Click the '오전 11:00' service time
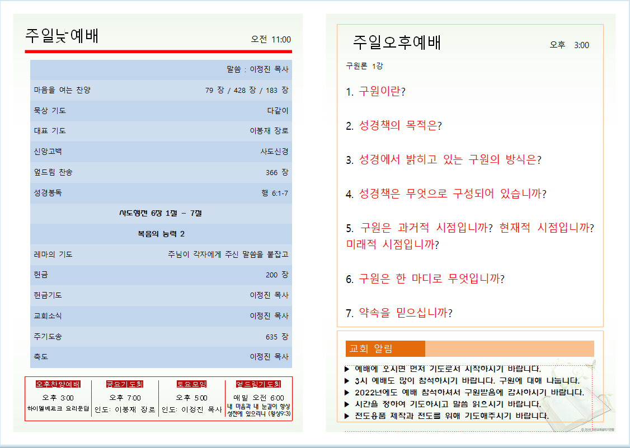 point(271,39)
